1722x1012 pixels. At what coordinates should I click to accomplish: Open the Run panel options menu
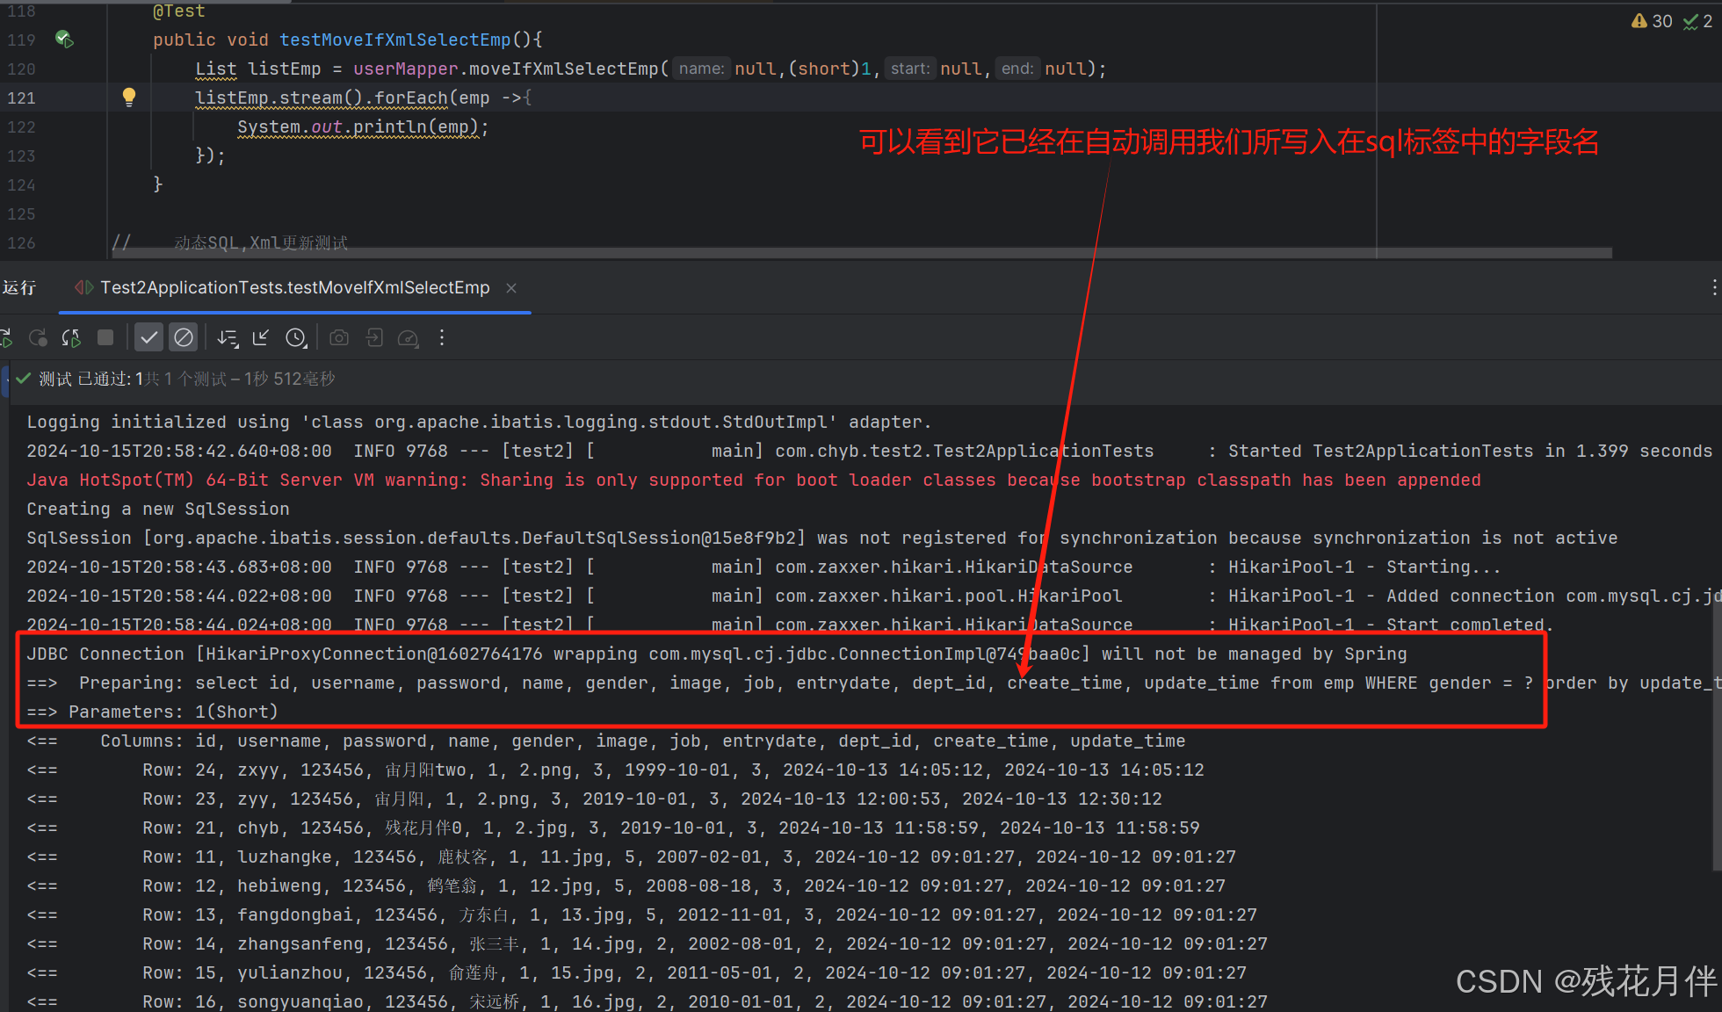pyautogui.click(x=1713, y=287)
